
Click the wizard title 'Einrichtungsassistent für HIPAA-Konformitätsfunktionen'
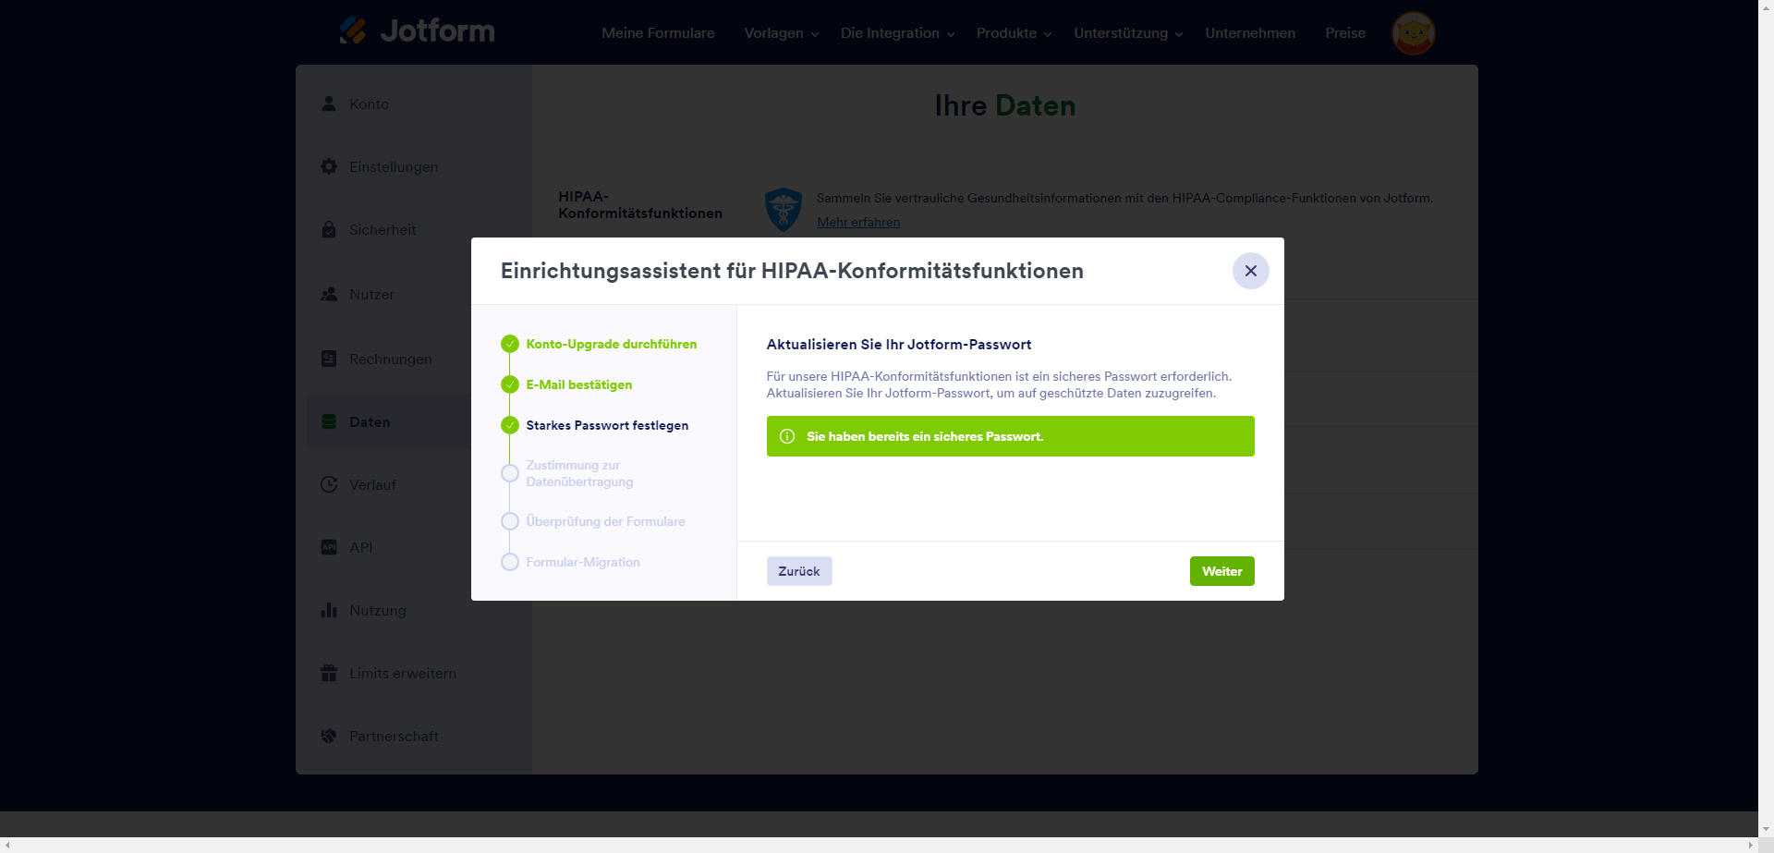coord(792,271)
